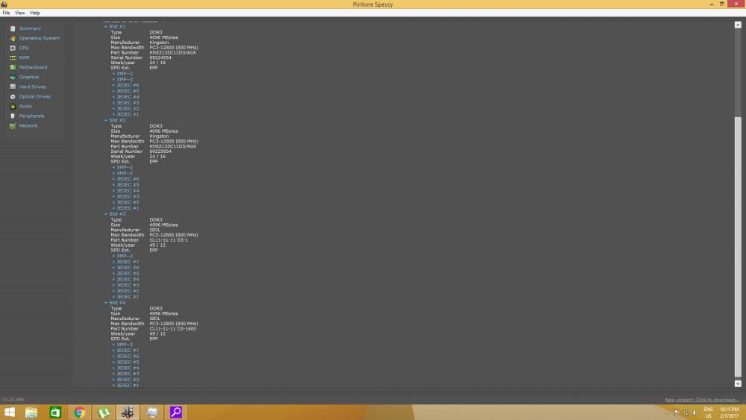Expand JEDEC #5 under Slot #3
Viewport: 746px width, 420px height.
pos(113,274)
